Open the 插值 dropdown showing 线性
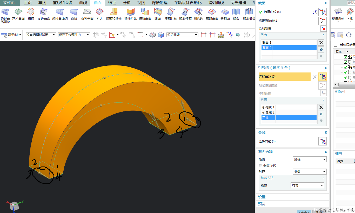Image resolution: width=355 pixels, height=213 pixels. [310, 159]
